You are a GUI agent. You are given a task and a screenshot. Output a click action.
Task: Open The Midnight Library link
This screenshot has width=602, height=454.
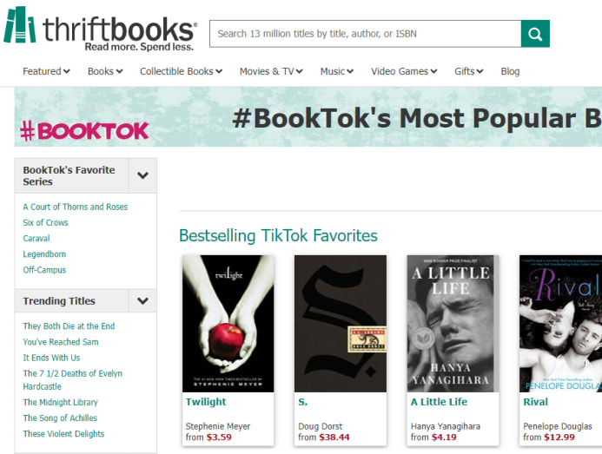(x=61, y=402)
